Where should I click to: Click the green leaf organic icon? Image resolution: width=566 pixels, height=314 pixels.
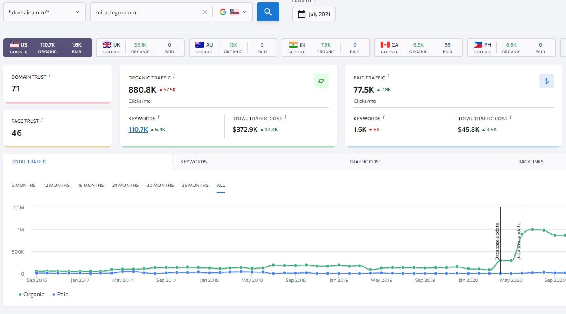[x=321, y=81]
